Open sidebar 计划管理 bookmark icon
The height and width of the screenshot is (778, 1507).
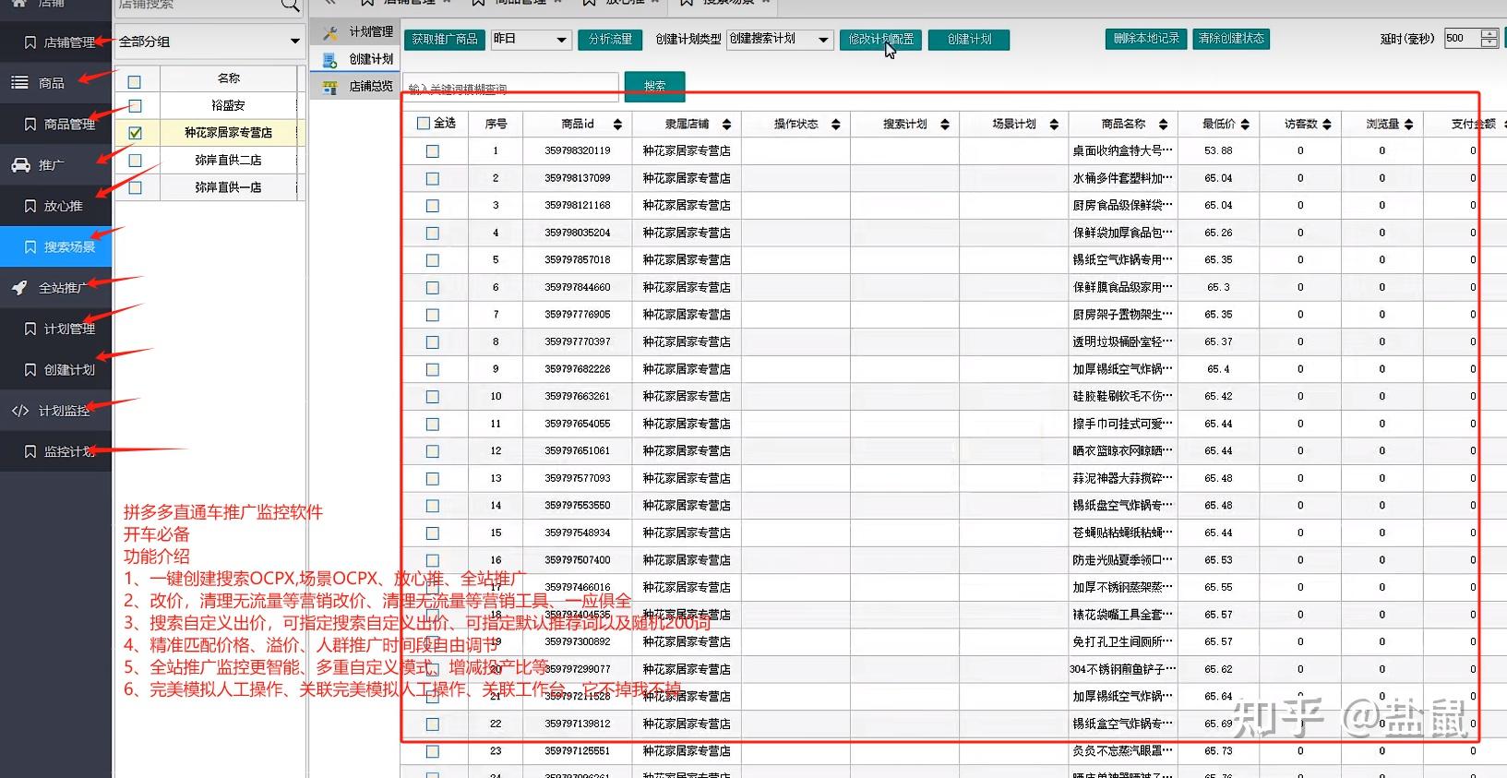point(30,329)
